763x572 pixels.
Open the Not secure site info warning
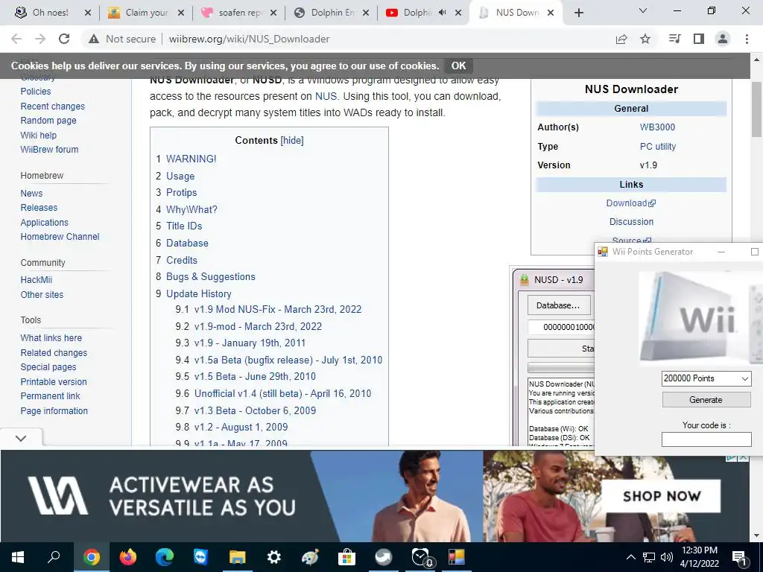(x=122, y=39)
